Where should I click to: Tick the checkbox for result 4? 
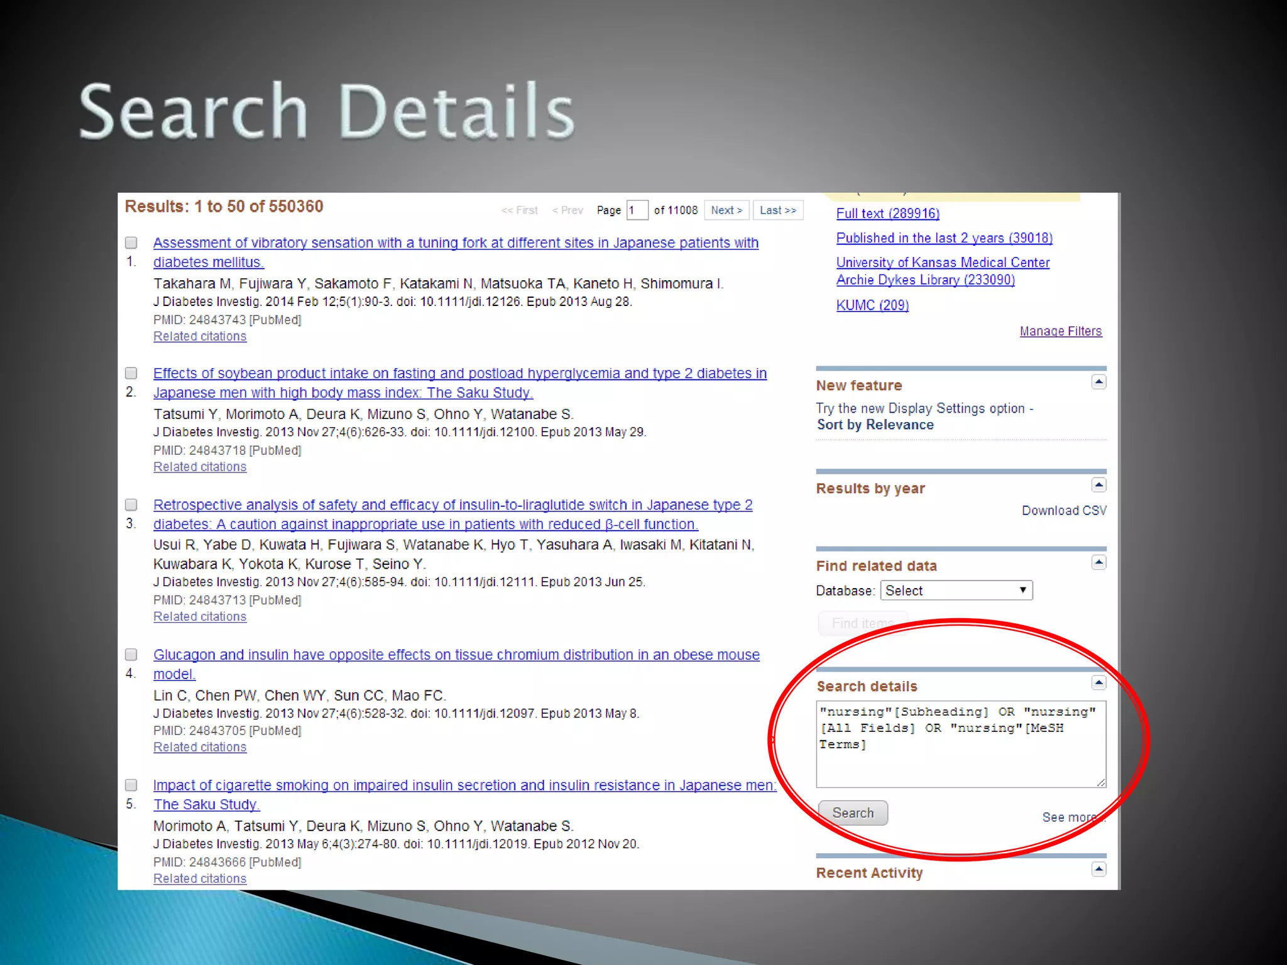(131, 655)
